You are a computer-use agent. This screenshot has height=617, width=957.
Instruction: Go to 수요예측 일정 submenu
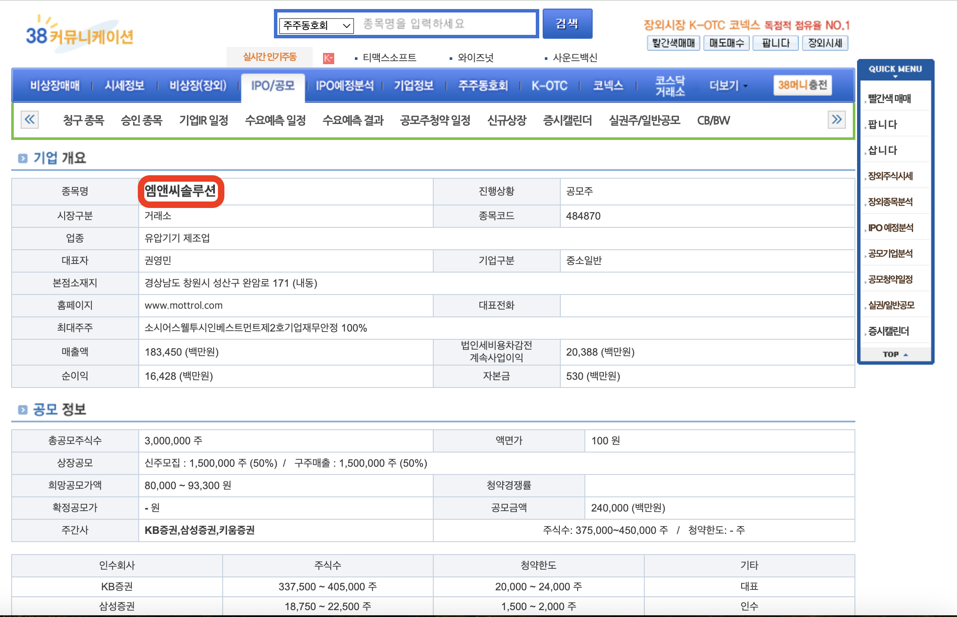click(276, 120)
